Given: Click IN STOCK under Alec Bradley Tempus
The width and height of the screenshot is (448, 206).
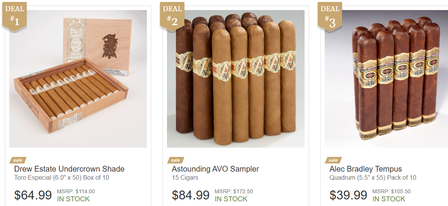Looking at the screenshot, I should [x=388, y=199].
